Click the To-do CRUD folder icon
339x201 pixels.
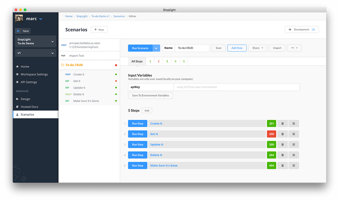pos(63,65)
